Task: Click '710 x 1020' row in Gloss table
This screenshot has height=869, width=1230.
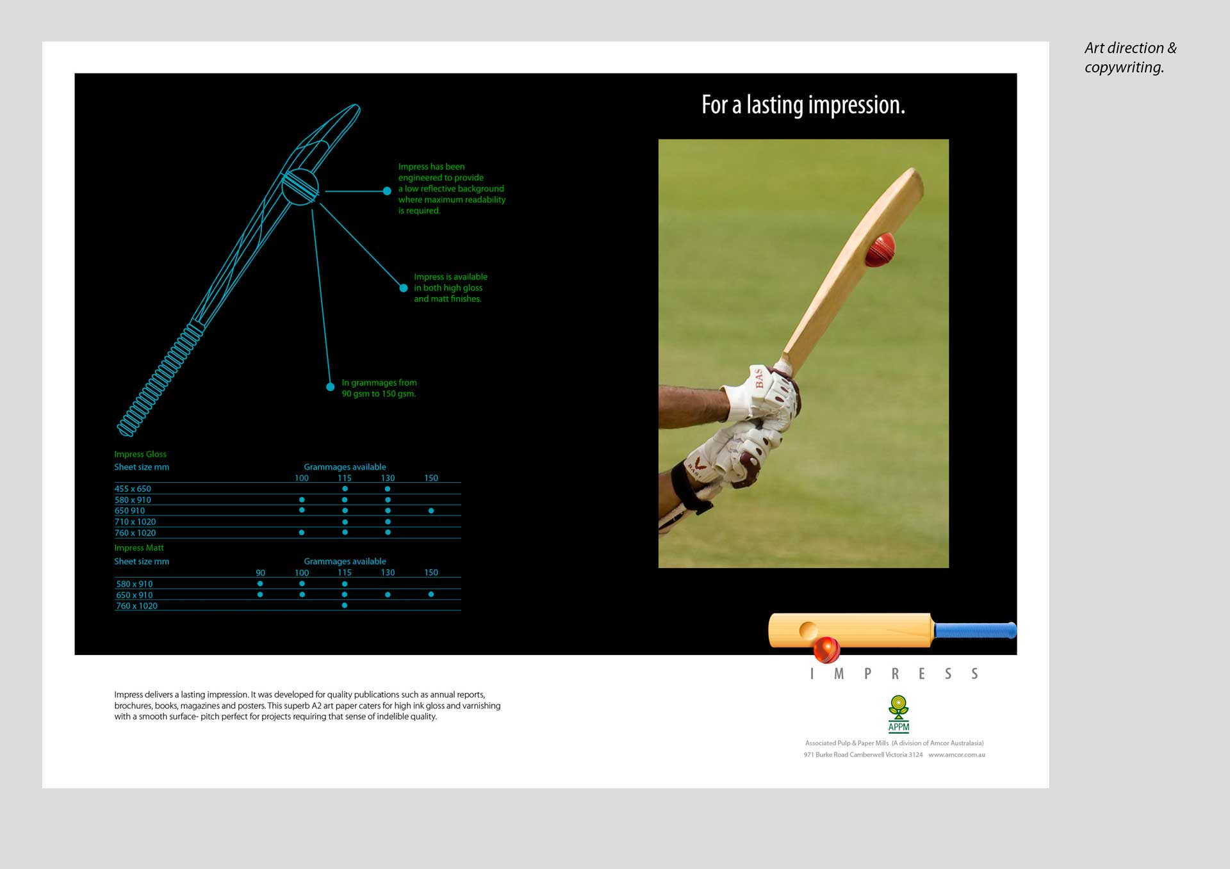Action: click(288, 521)
